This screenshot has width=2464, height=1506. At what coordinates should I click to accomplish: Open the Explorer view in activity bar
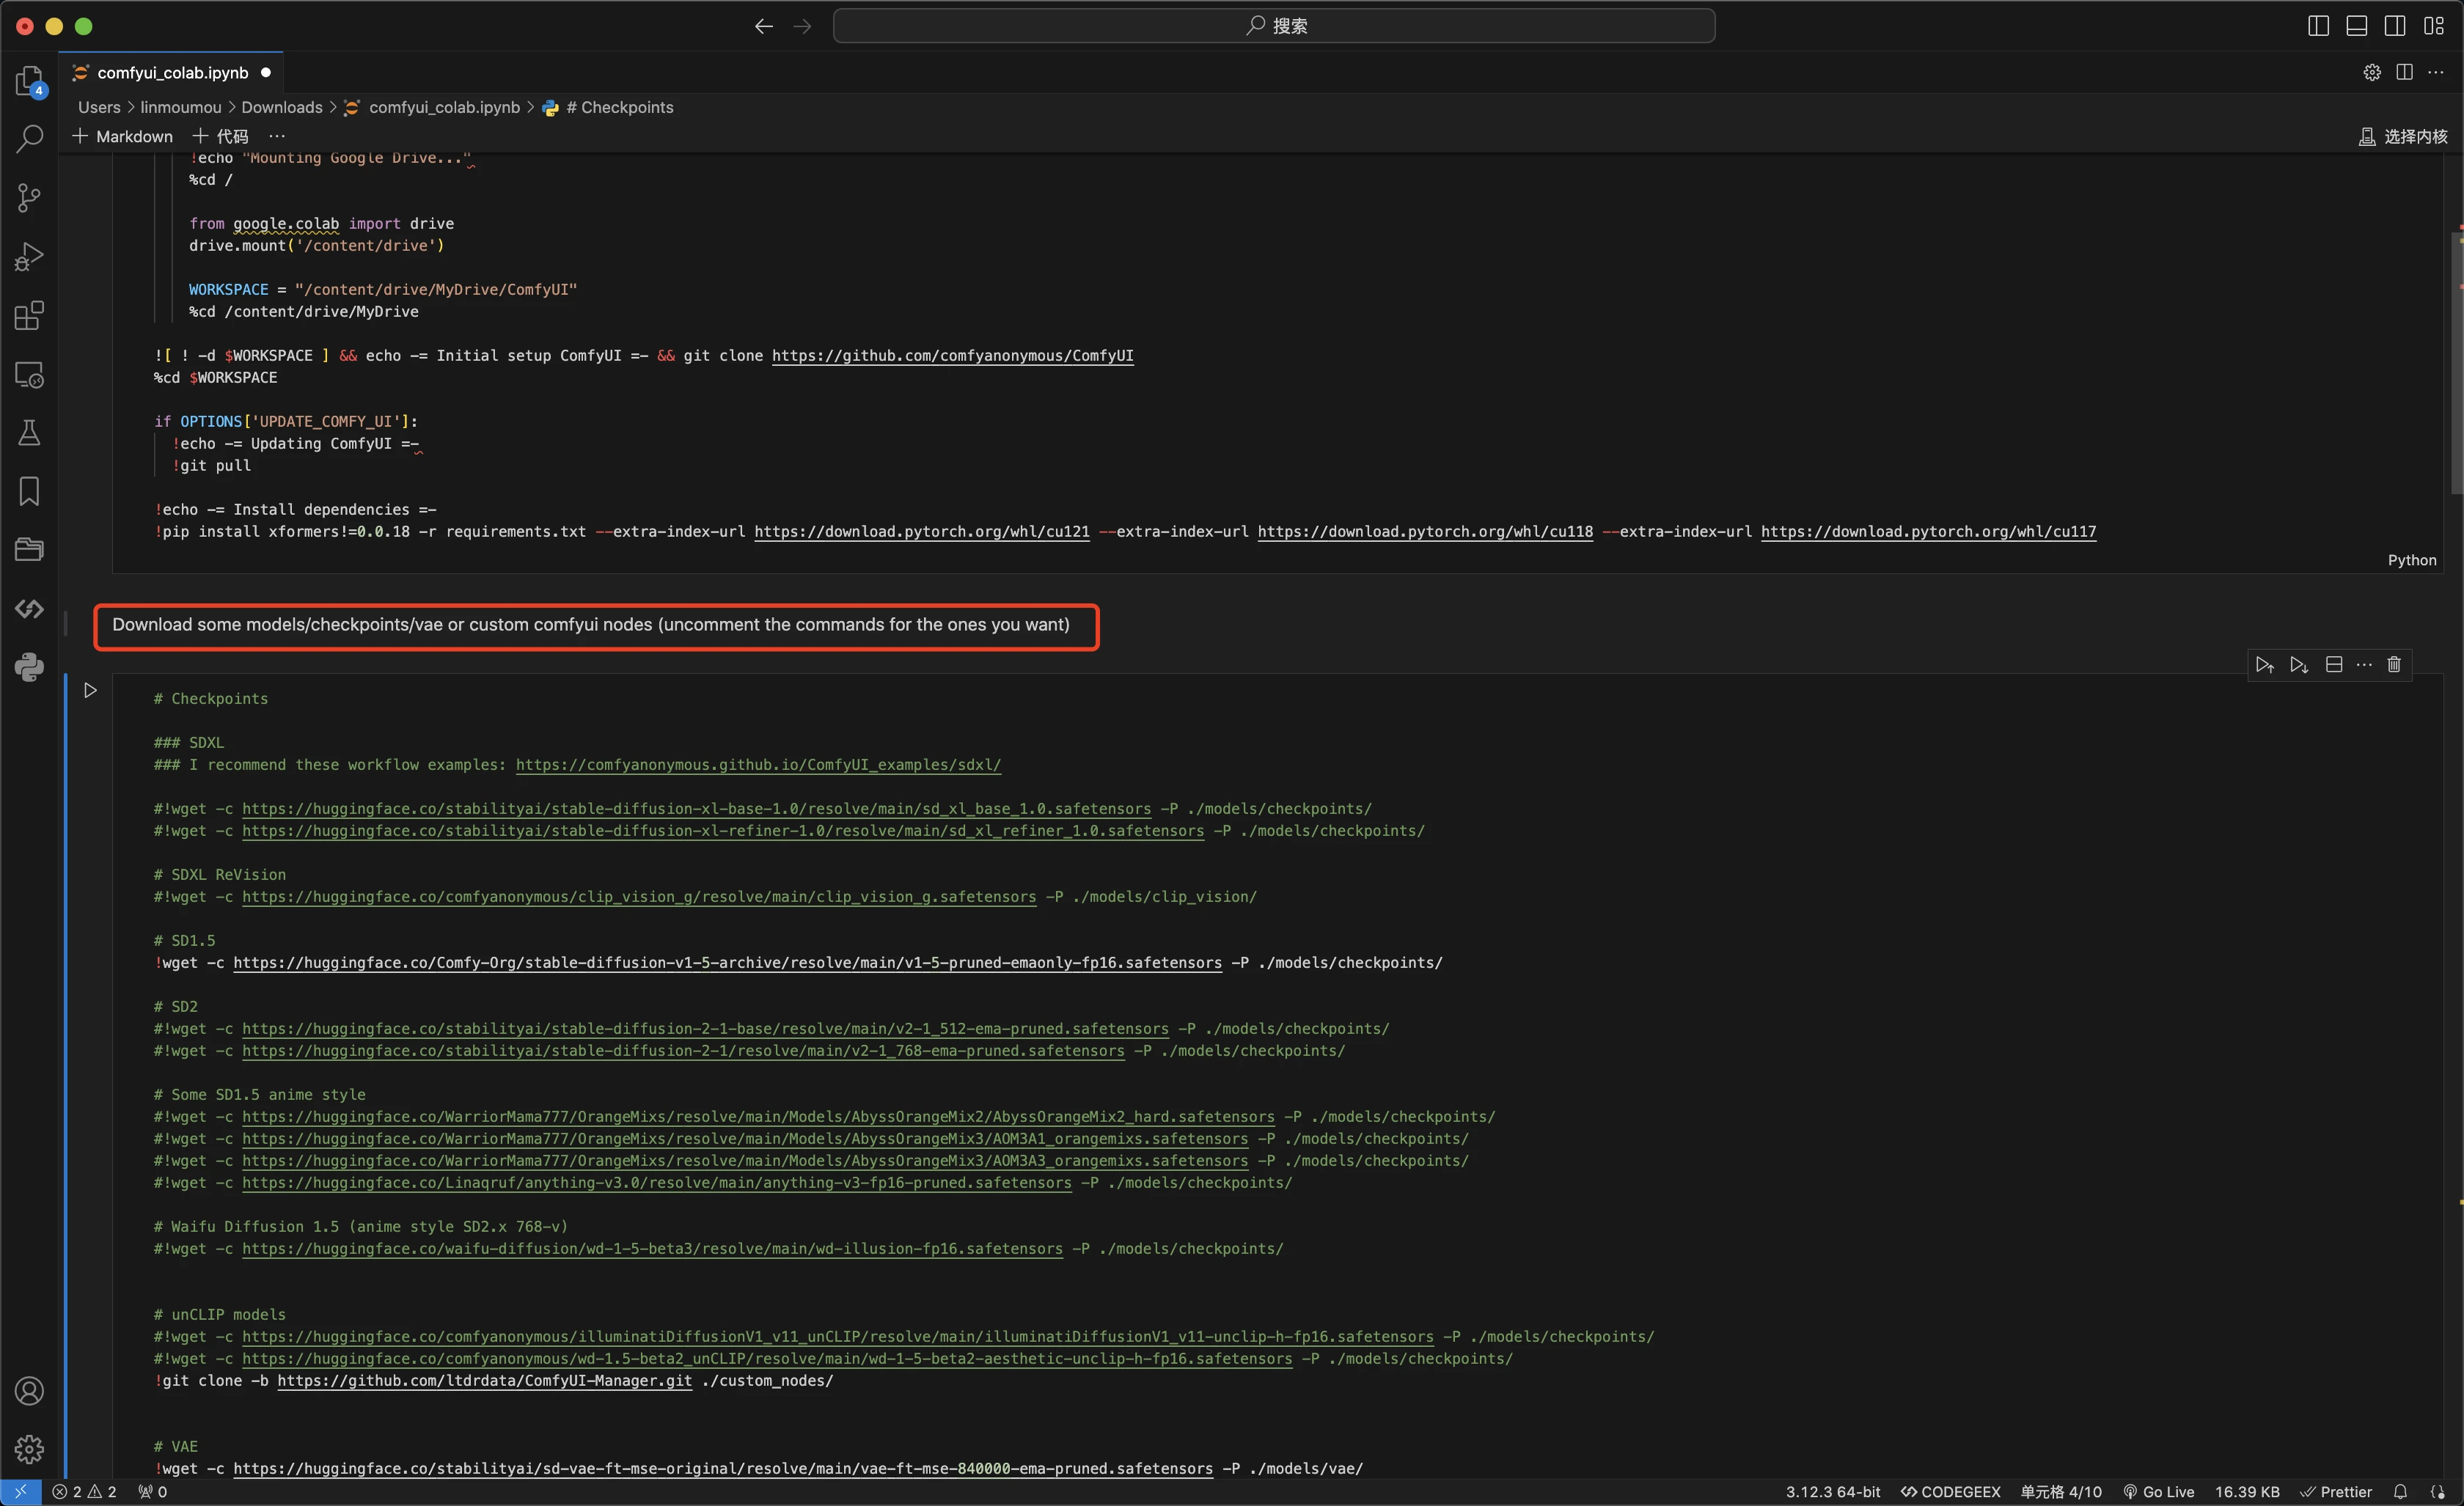pyautogui.click(x=30, y=80)
